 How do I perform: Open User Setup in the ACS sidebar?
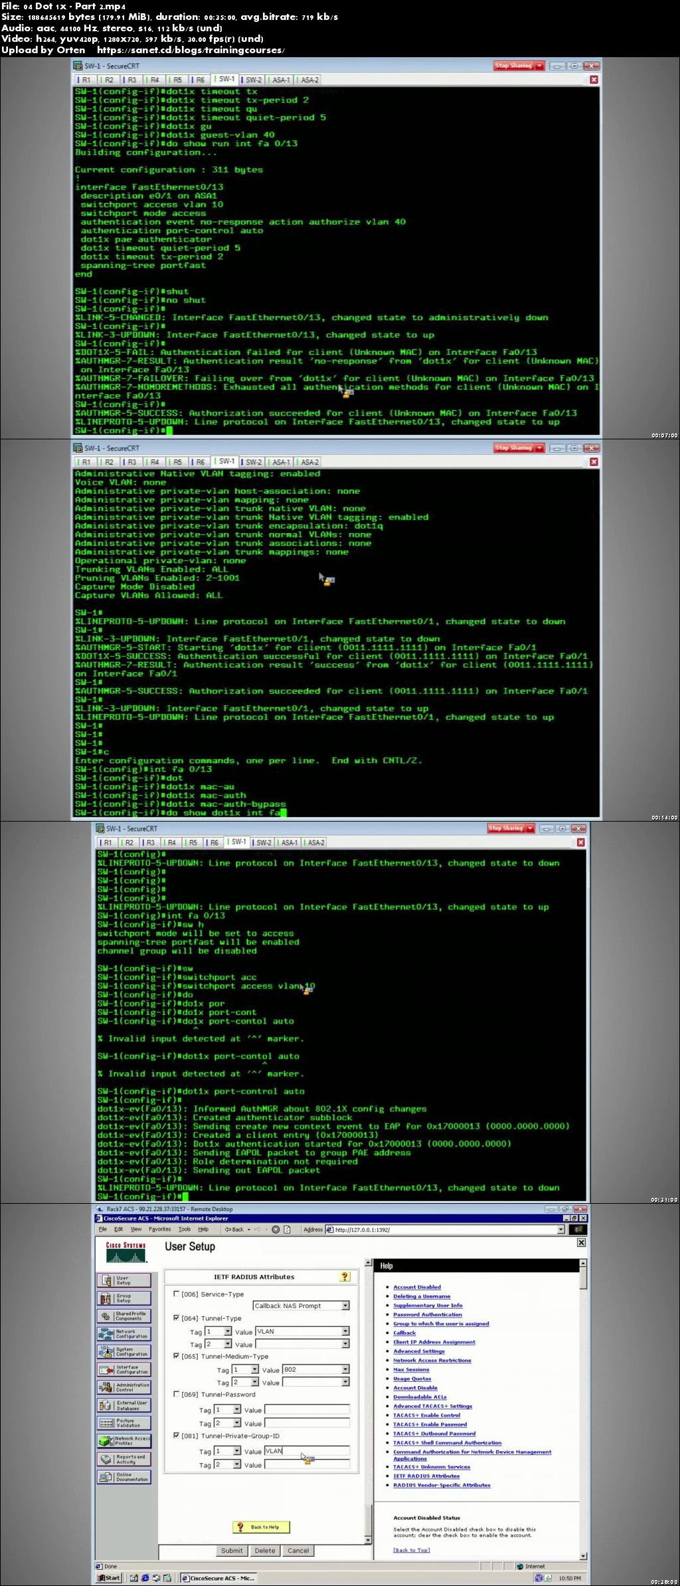tap(124, 1280)
